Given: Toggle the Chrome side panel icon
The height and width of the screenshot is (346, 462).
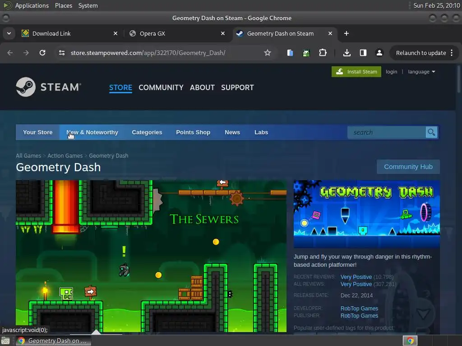Looking at the screenshot, I should pyautogui.click(x=363, y=53).
